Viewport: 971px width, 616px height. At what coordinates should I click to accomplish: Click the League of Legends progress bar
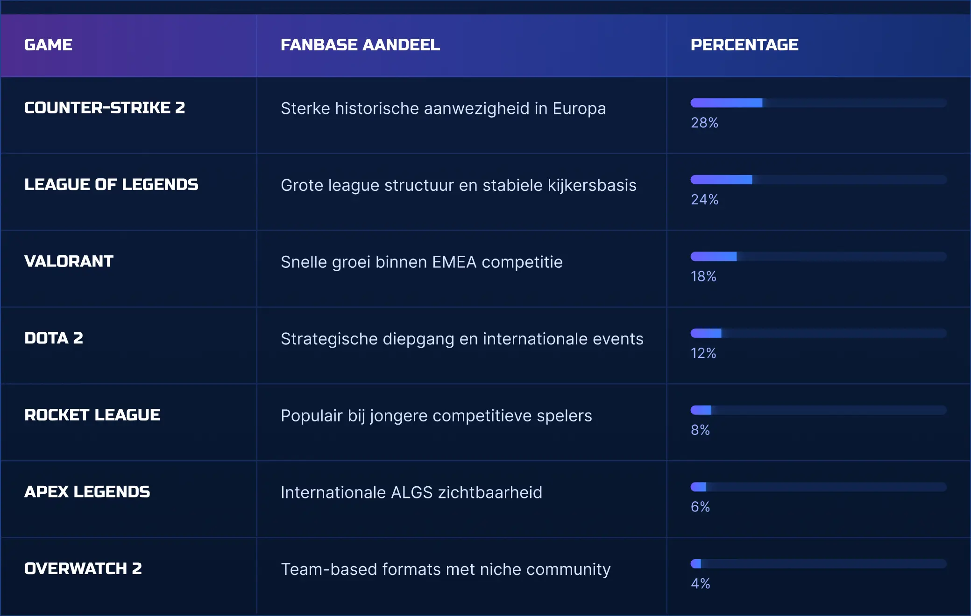tap(818, 180)
